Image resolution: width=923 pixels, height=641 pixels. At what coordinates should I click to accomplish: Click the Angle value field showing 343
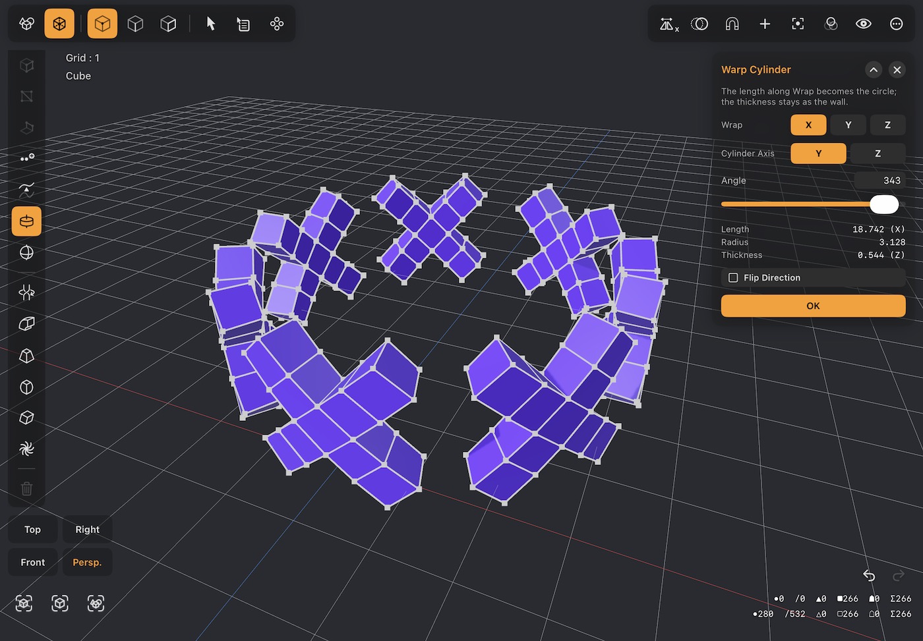click(x=879, y=181)
